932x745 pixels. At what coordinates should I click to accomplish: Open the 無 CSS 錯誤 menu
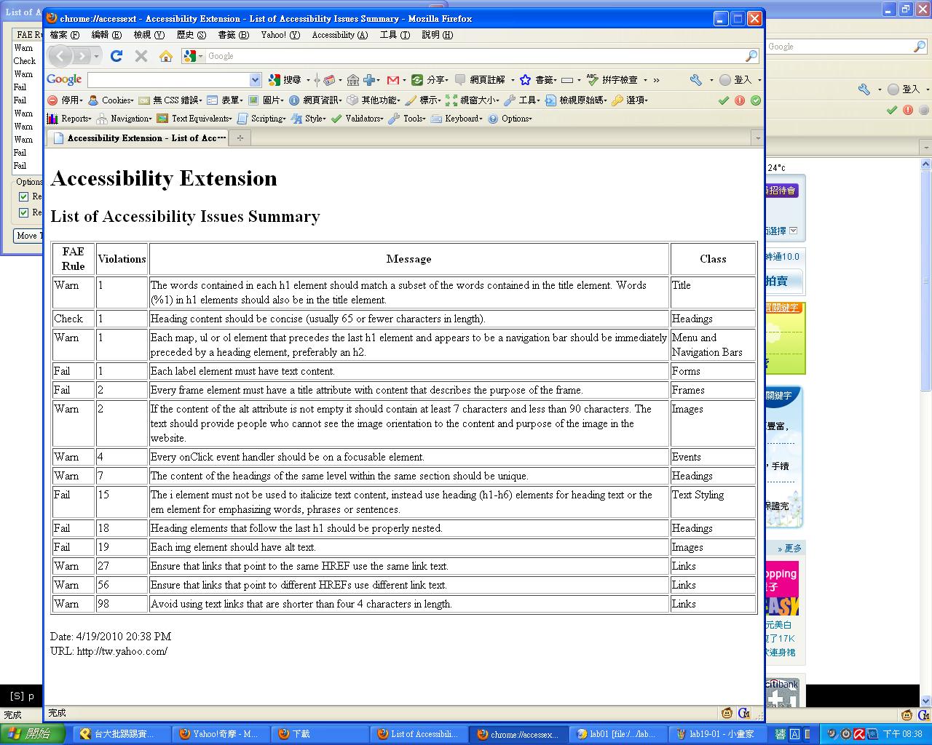tap(170, 100)
